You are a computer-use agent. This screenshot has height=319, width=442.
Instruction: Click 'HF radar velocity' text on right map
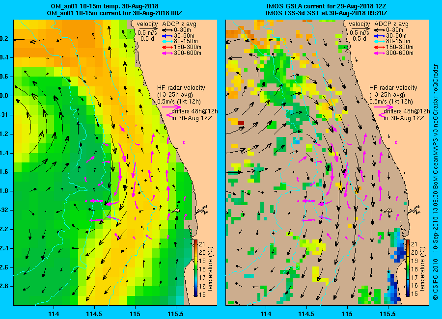[x=393, y=88]
